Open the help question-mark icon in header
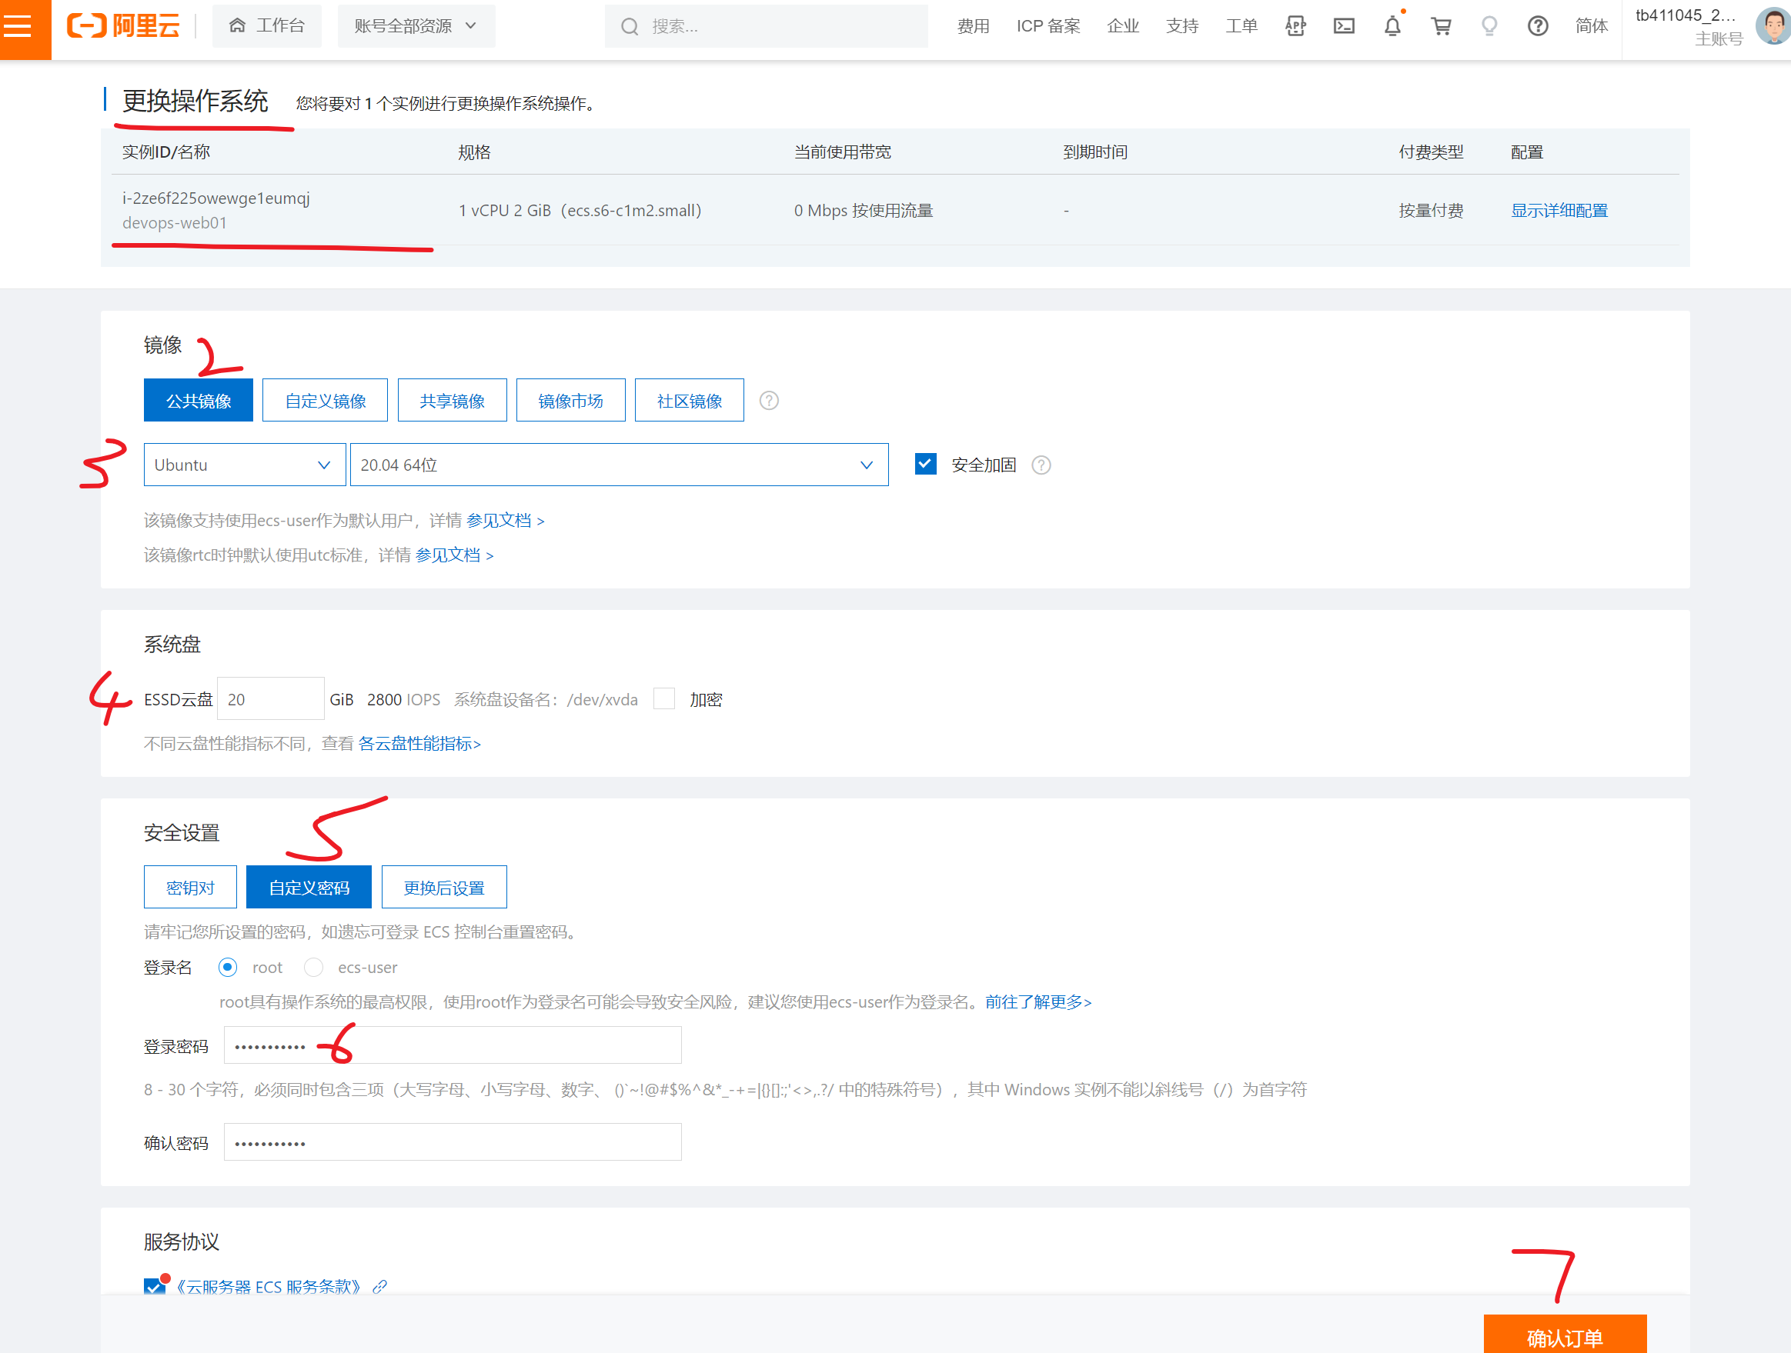The width and height of the screenshot is (1791, 1353). [x=1537, y=26]
